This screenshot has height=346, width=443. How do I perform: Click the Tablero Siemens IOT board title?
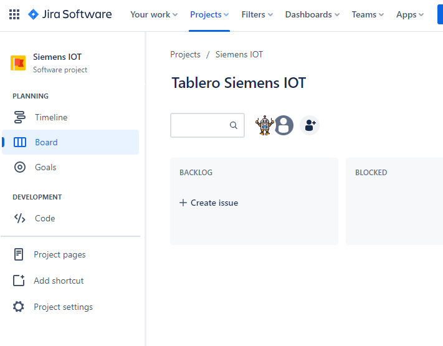(x=239, y=83)
